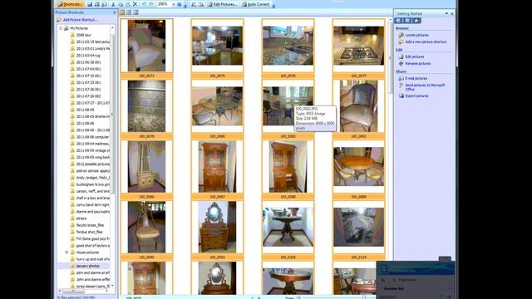Select the hurry up and wait folder

click(x=90, y=259)
